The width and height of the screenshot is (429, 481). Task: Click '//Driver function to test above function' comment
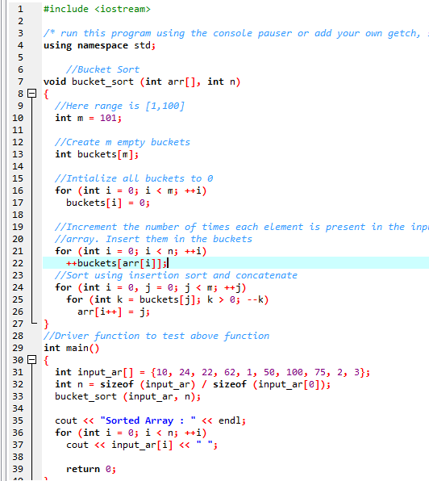click(x=156, y=336)
